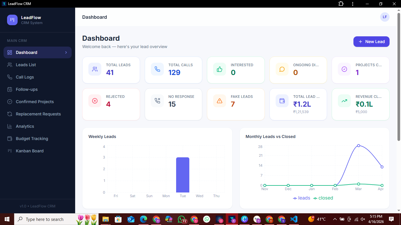Screen dimensions: 401x225
Task: Open Visual Studio Code from taskbar
Action: click(x=294, y=219)
